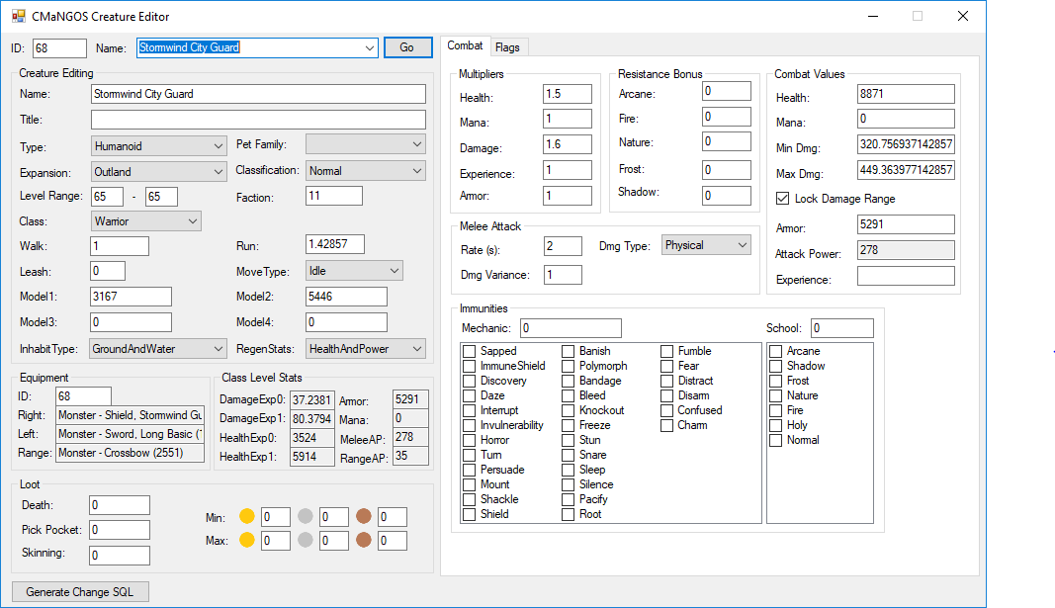Screen dimensions: 1055x608
Task: Click the Skinning loot field
Action: point(120,555)
